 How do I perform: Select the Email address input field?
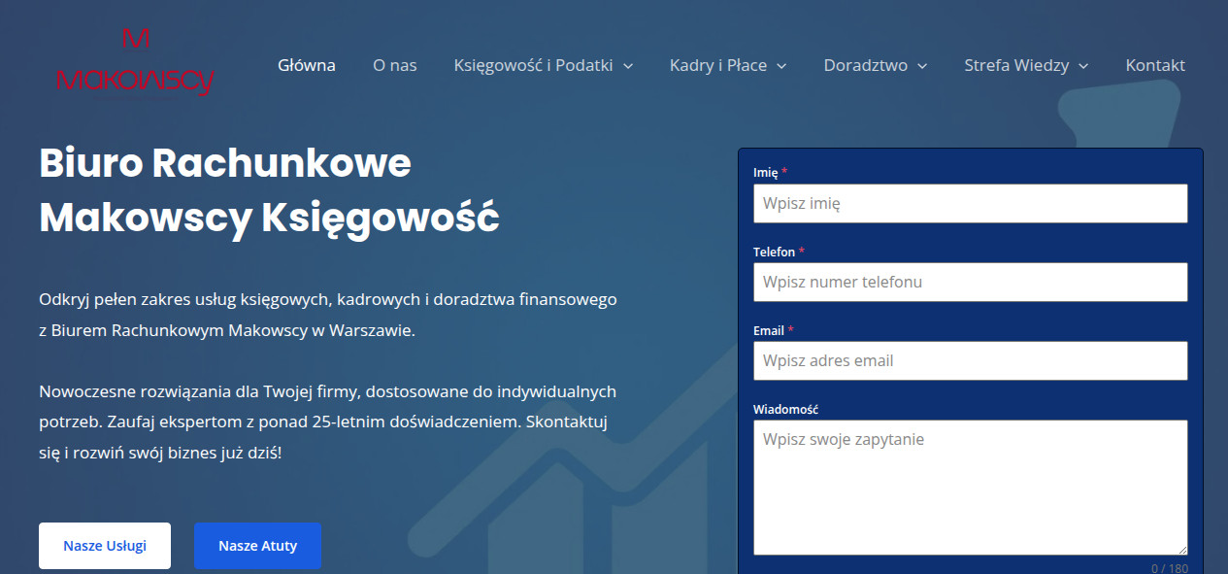tap(970, 360)
